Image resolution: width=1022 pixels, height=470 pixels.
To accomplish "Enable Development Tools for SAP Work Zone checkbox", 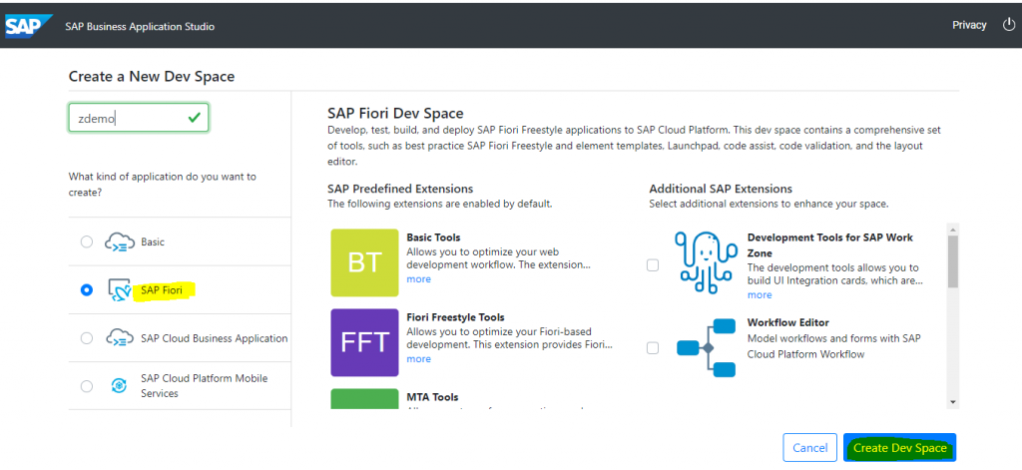I will [653, 265].
